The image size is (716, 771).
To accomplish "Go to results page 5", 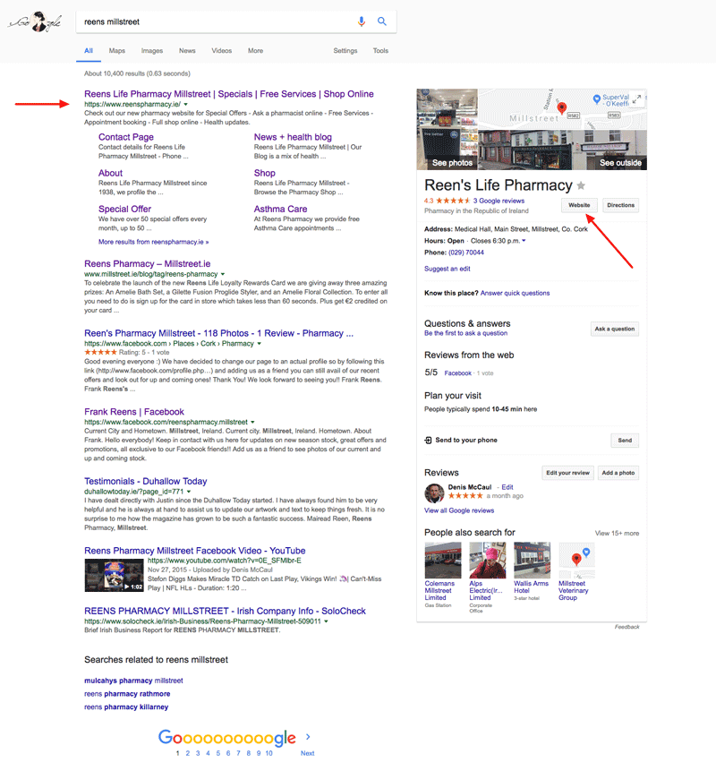I will (218, 753).
